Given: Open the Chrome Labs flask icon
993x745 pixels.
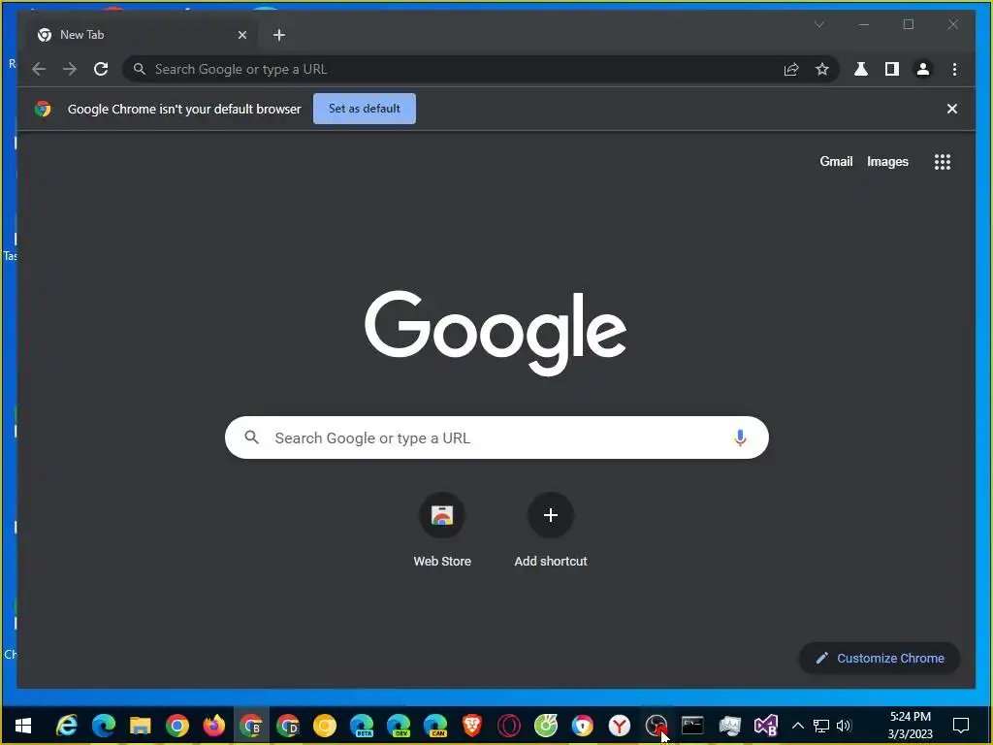Looking at the screenshot, I should click(861, 69).
